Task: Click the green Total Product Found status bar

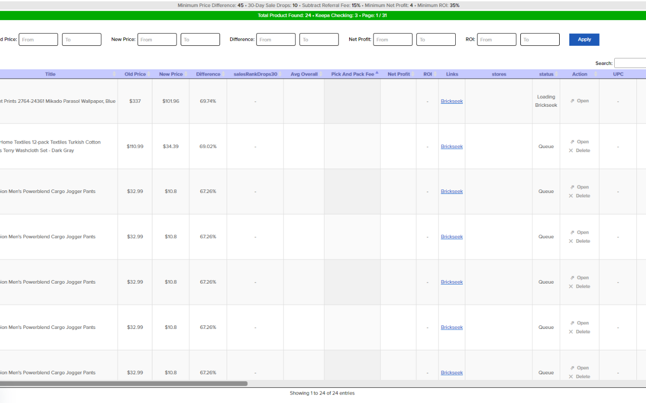Action: pyautogui.click(x=323, y=16)
